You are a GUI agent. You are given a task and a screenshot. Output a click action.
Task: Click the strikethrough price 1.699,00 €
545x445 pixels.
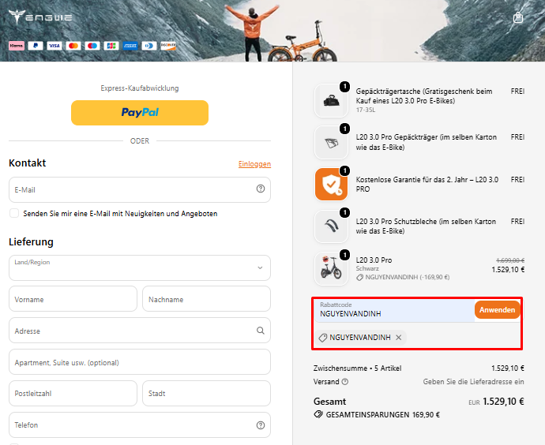510,260
